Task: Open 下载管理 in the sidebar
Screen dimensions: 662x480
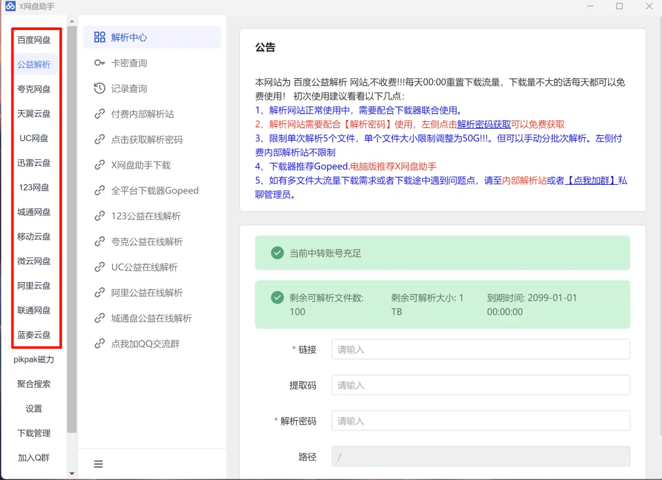Action: point(34,433)
